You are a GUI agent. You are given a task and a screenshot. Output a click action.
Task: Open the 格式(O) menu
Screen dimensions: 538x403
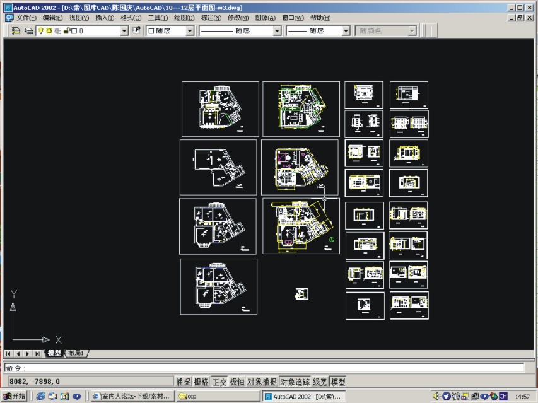[x=131, y=18]
